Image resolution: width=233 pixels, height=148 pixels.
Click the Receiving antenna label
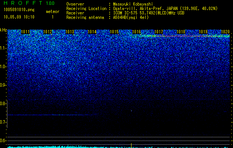click(x=85, y=17)
